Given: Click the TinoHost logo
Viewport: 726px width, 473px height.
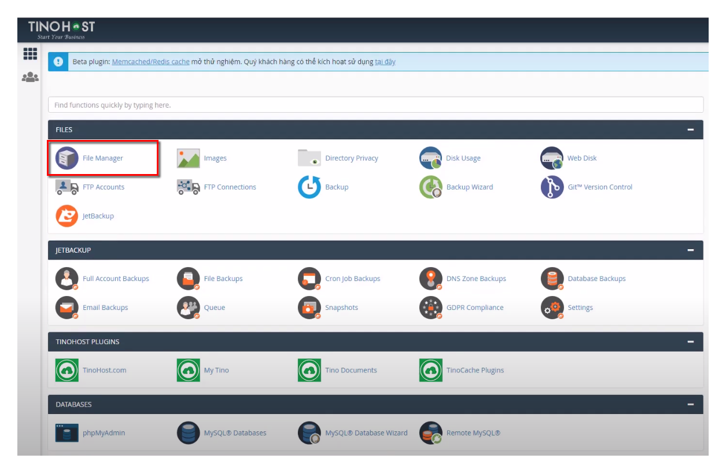Looking at the screenshot, I should pyautogui.click(x=61, y=29).
